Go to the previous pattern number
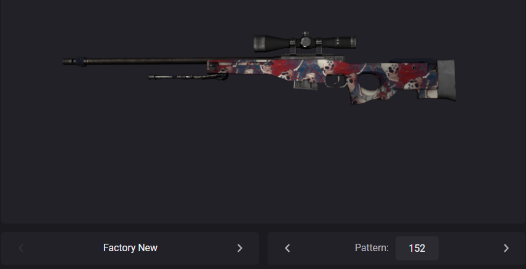526x269 pixels. [x=287, y=248]
